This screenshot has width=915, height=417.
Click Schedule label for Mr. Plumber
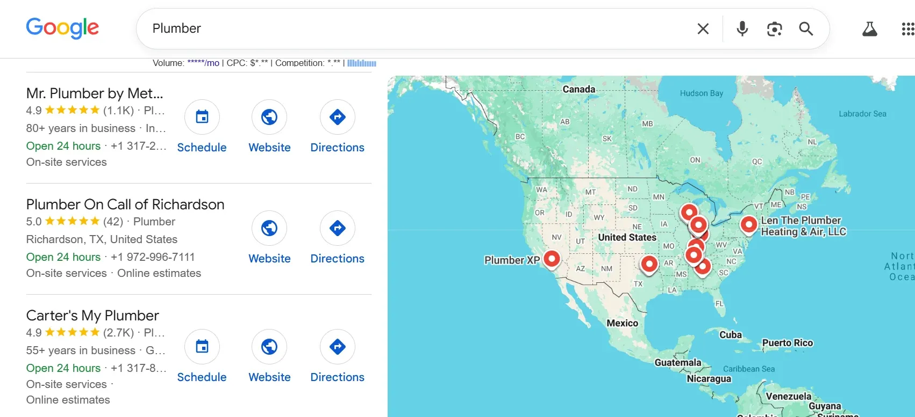202,148
